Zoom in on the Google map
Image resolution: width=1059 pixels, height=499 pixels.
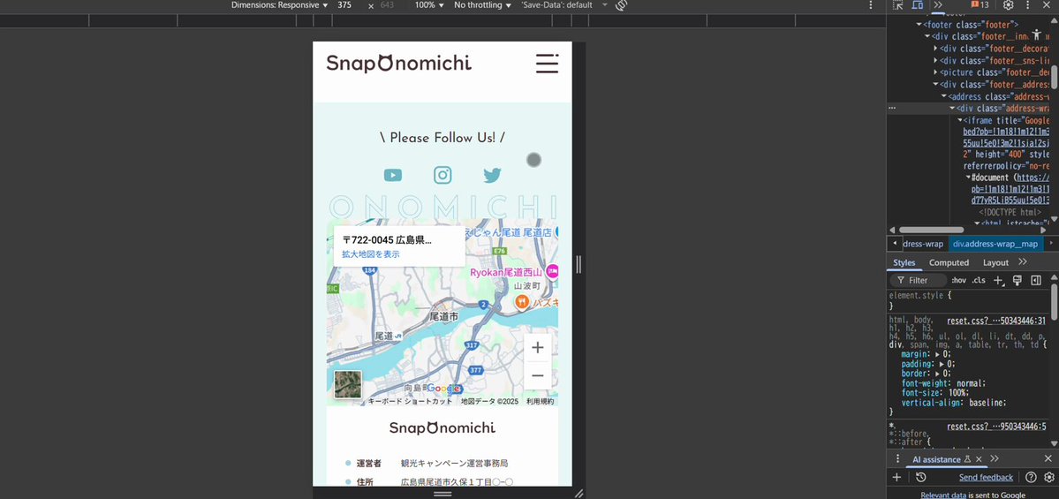[x=538, y=348]
